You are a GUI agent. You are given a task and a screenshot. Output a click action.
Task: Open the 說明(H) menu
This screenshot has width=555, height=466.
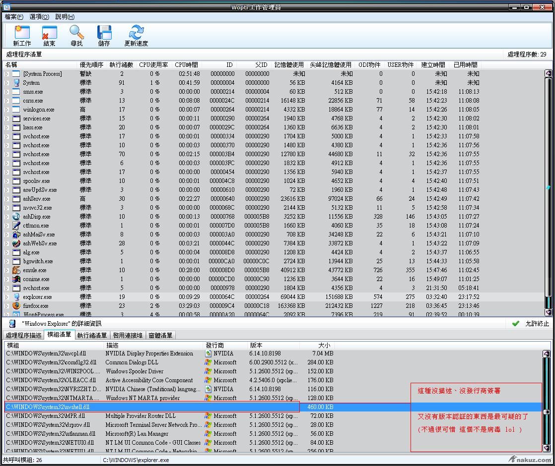65,17
